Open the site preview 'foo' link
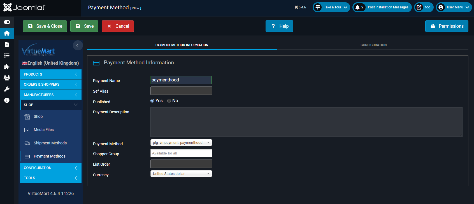 (424, 7)
